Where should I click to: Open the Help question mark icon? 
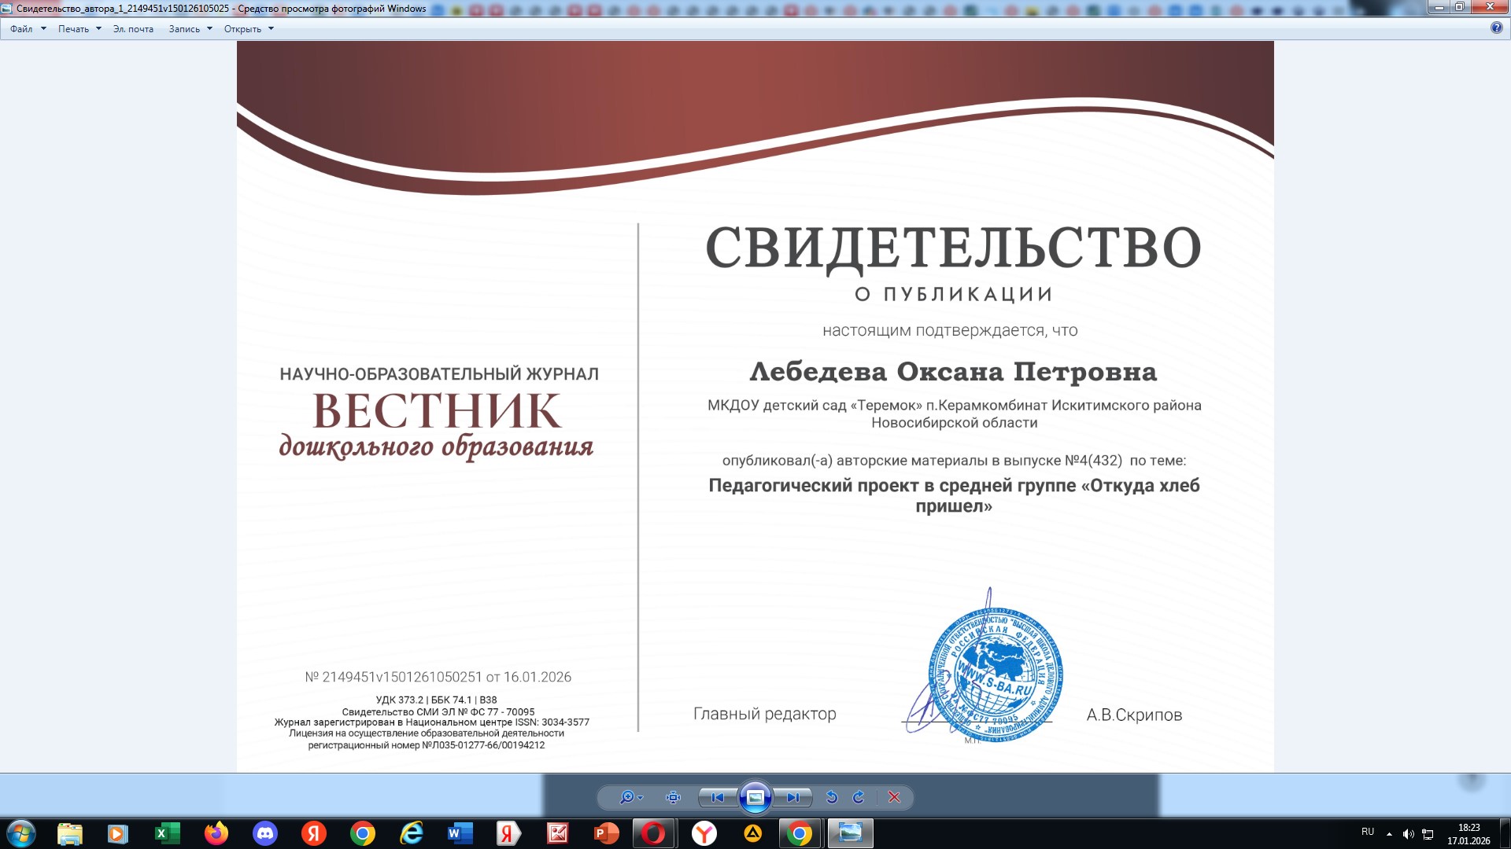point(1496,28)
